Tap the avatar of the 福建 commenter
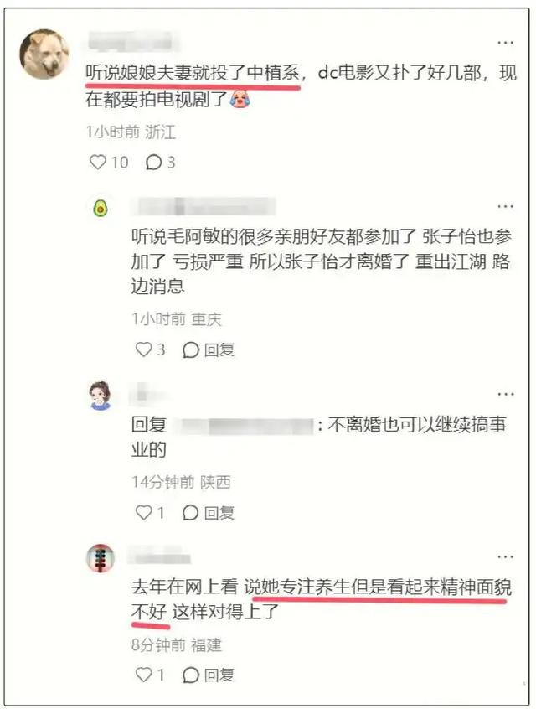Image resolution: width=536 pixels, height=709 pixels. (x=100, y=558)
